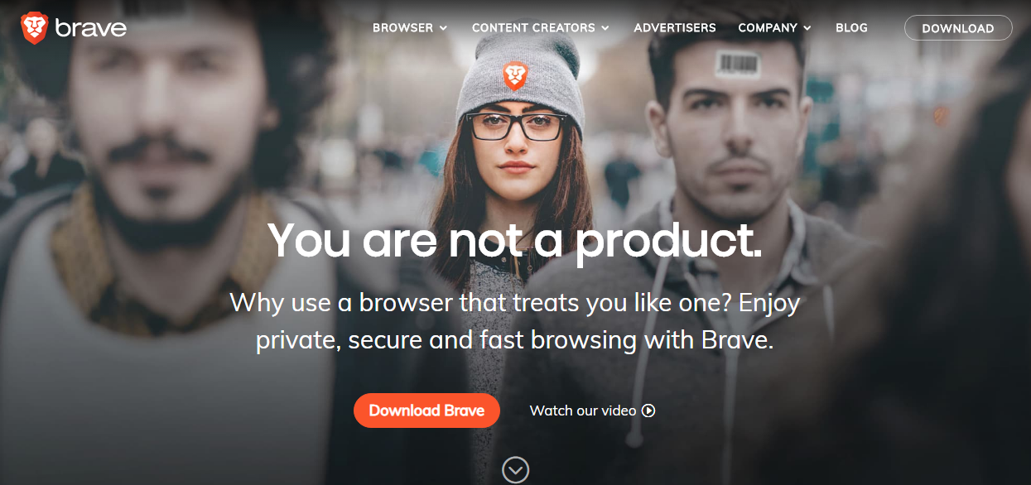
Task: Click the woman's black eyeglasses in hero image
Action: (x=516, y=127)
